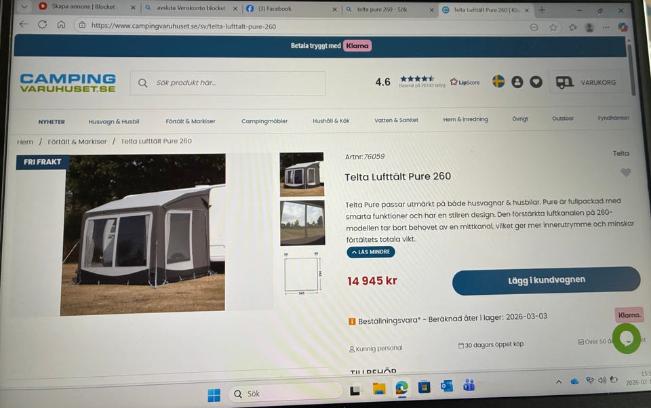This screenshot has height=408, width=651.
Task: Click the Varukorg caravan cart icon
Action: pos(565,82)
